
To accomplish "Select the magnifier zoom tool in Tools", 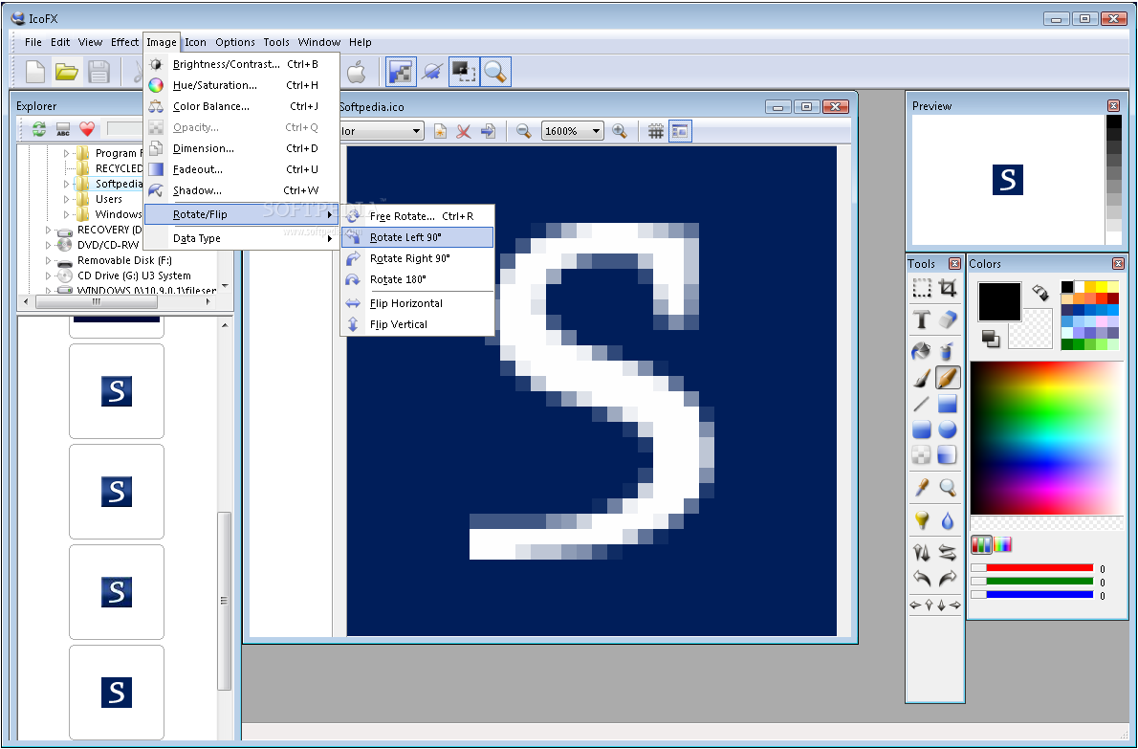I will pos(947,487).
